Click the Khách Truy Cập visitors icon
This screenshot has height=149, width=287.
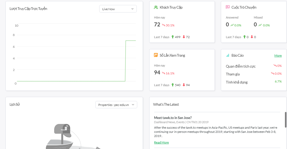pos(156,7)
